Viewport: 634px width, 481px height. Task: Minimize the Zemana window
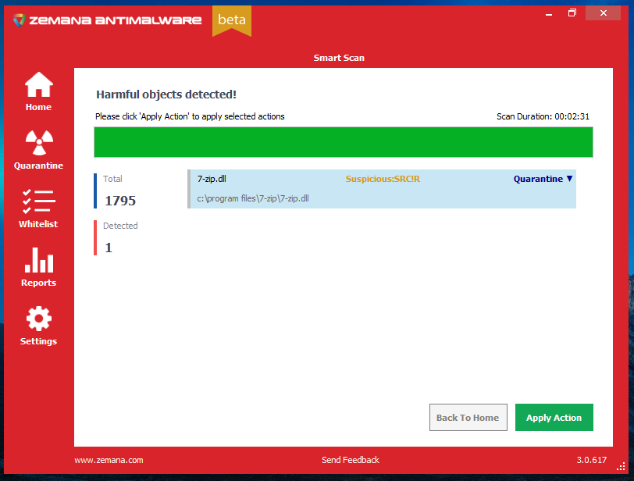click(x=549, y=14)
